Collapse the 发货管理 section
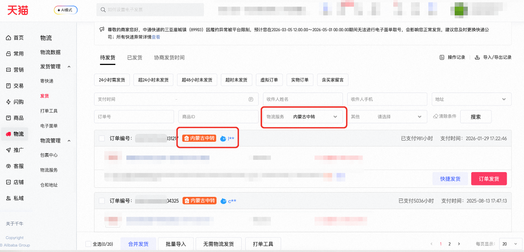This screenshot has width=524, height=252. pyautogui.click(x=69, y=67)
